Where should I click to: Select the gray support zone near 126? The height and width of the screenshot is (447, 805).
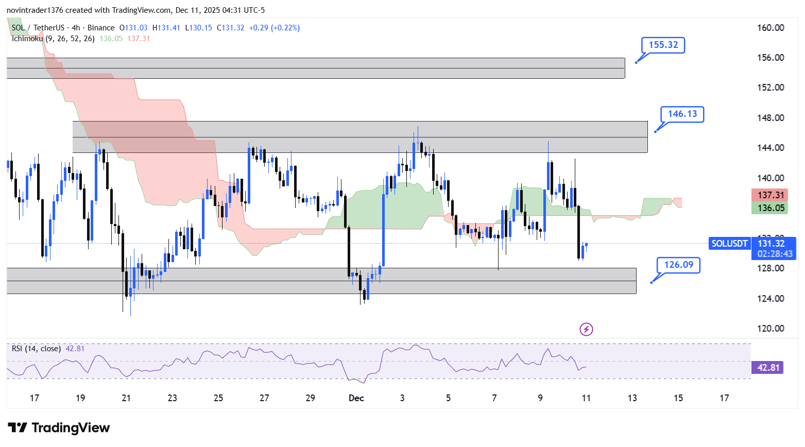(321, 281)
